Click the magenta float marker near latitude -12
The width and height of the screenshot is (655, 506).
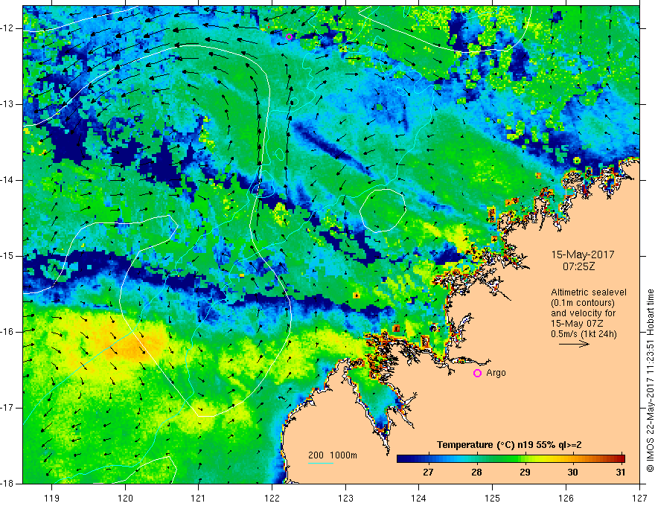[289, 36]
